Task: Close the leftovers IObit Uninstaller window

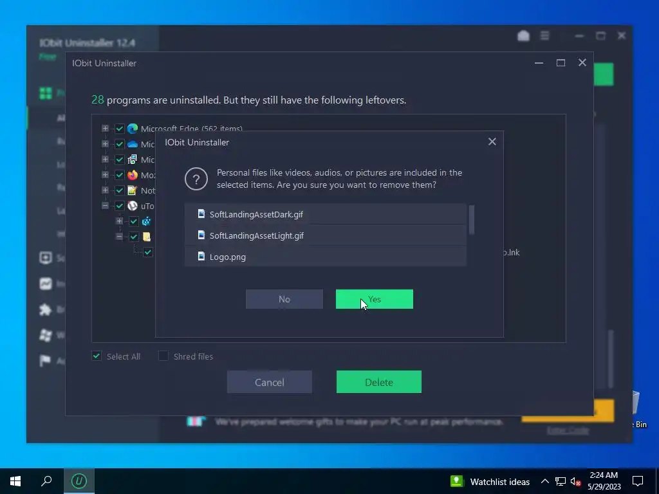Action: pos(582,62)
